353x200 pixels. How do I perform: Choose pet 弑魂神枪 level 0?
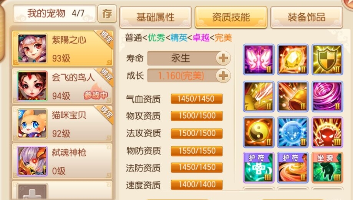click(x=62, y=161)
